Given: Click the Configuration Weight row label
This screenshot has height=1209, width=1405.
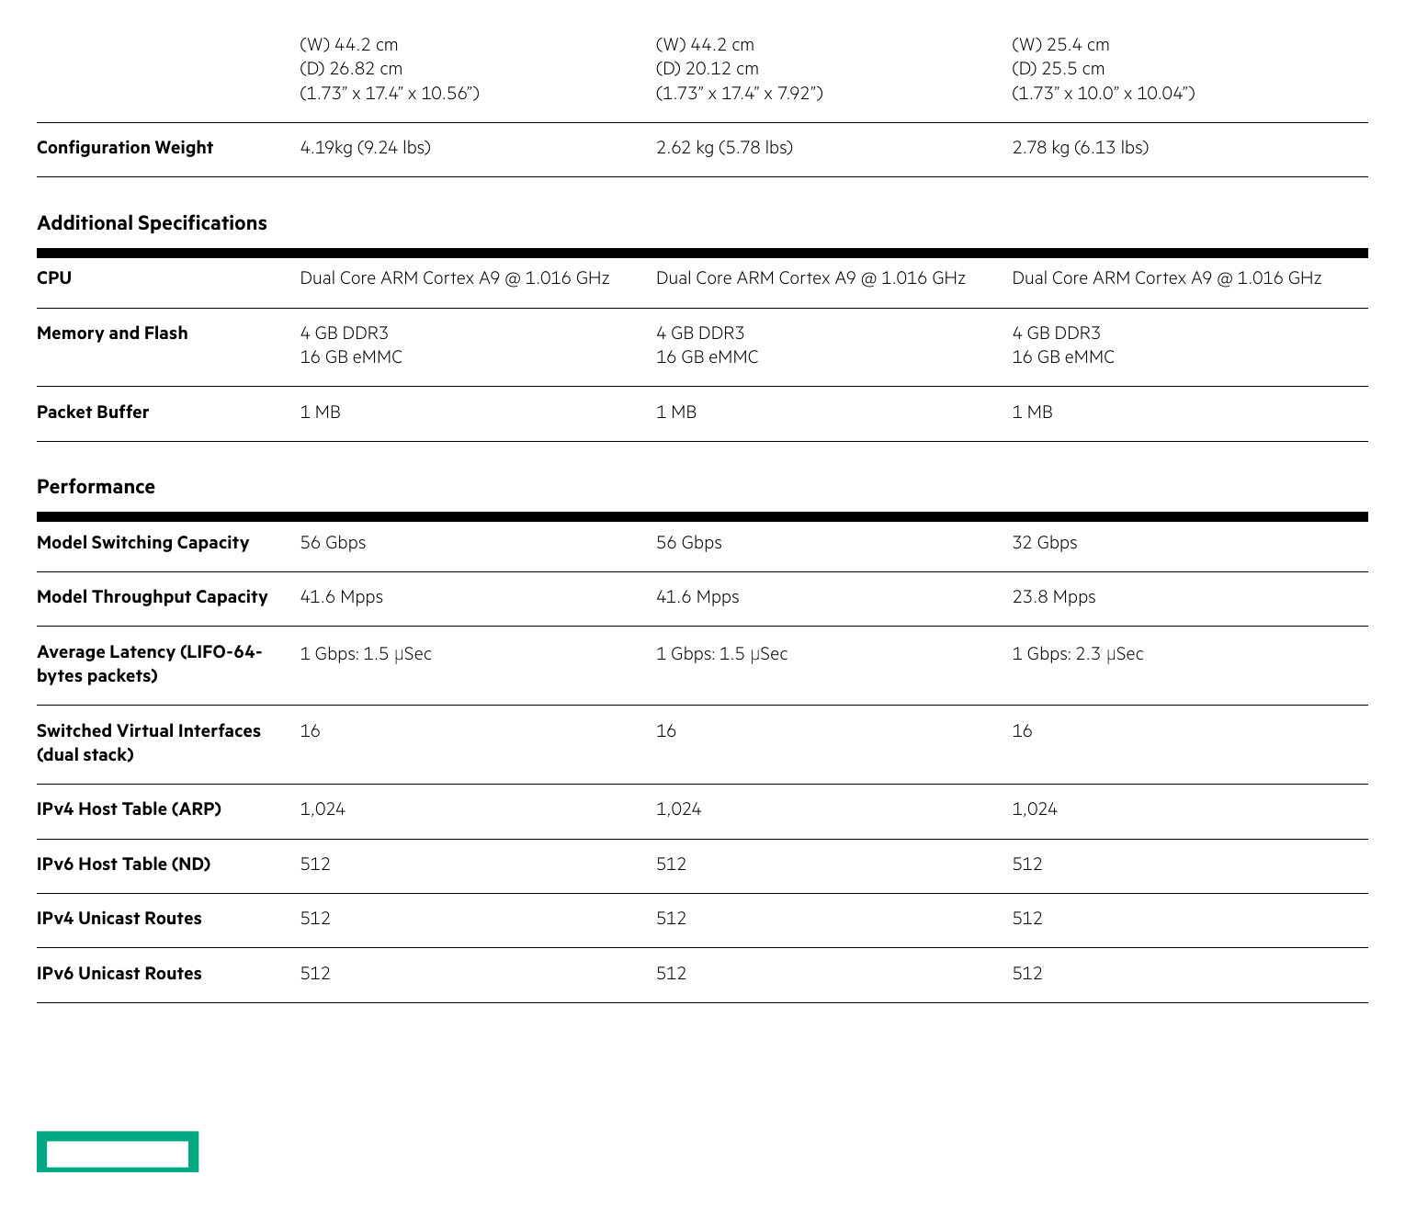Looking at the screenshot, I should pos(125,148).
